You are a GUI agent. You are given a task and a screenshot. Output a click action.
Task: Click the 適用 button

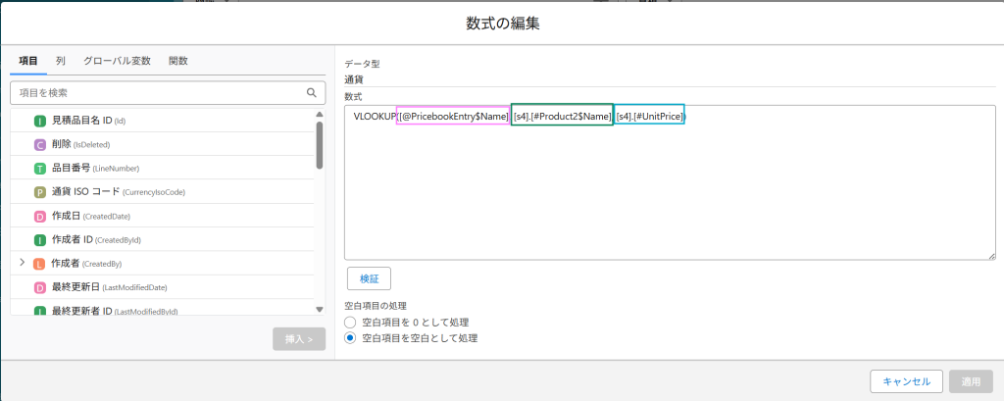coord(971,381)
